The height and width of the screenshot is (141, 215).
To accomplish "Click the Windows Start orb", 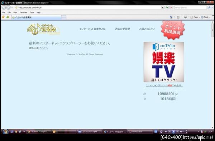I will point(5,132).
